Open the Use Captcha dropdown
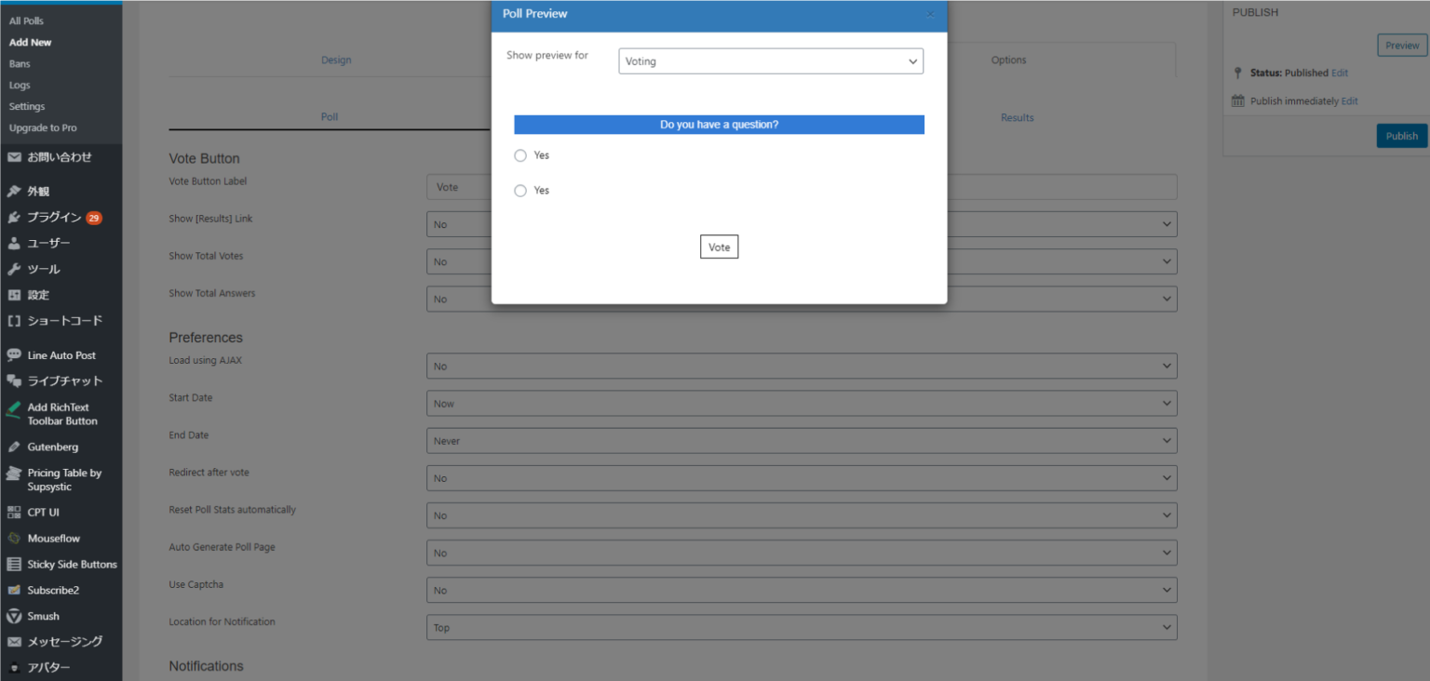Image resolution: width=1430 pixels, height=681 pixels. click(x=801, y=591)
